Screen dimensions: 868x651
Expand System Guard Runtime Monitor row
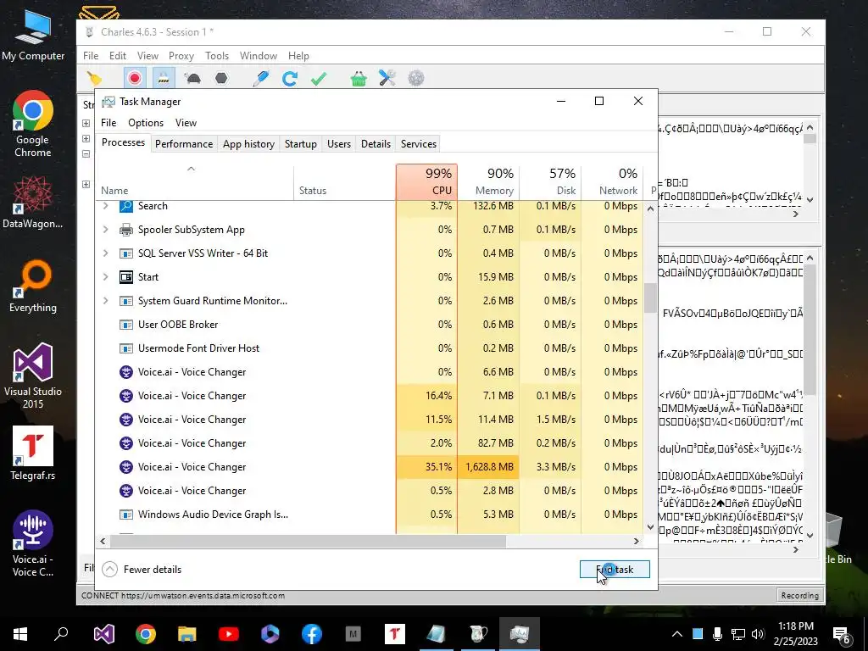coord(105,301)
